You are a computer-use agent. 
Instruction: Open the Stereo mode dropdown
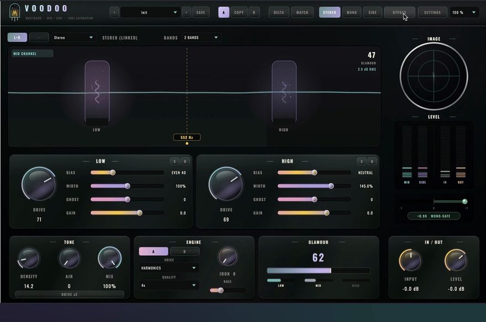coord(73,37)
